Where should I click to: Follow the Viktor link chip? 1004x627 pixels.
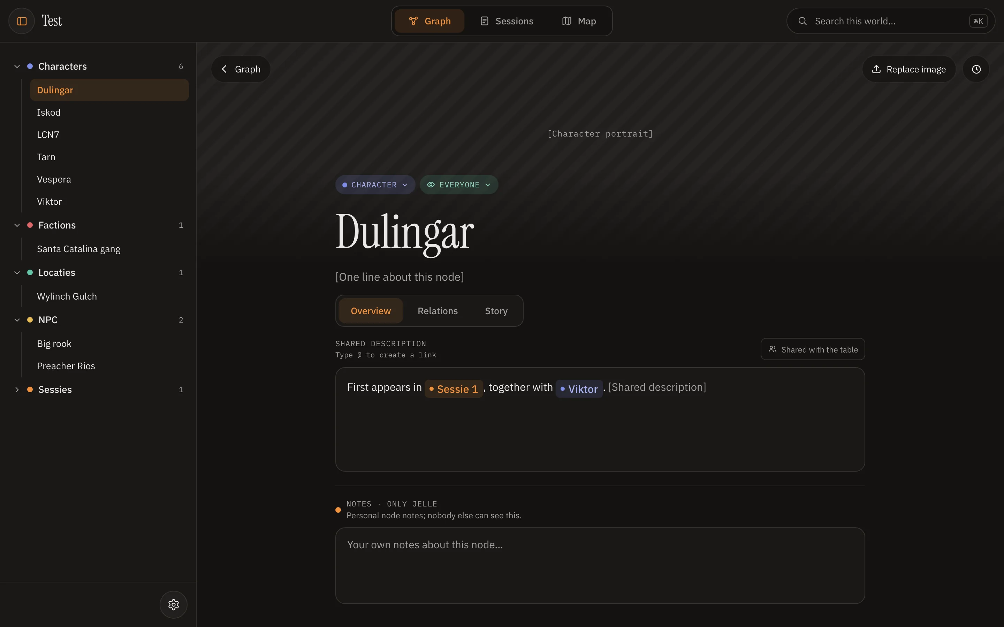click(x=579, y=388)
